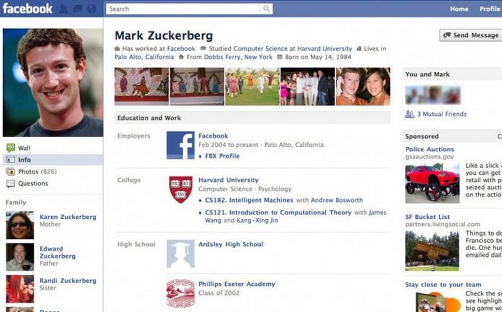Click the Facebook employer logo
This screenshot has height=312, width=502.
click(x=181, y=145)
